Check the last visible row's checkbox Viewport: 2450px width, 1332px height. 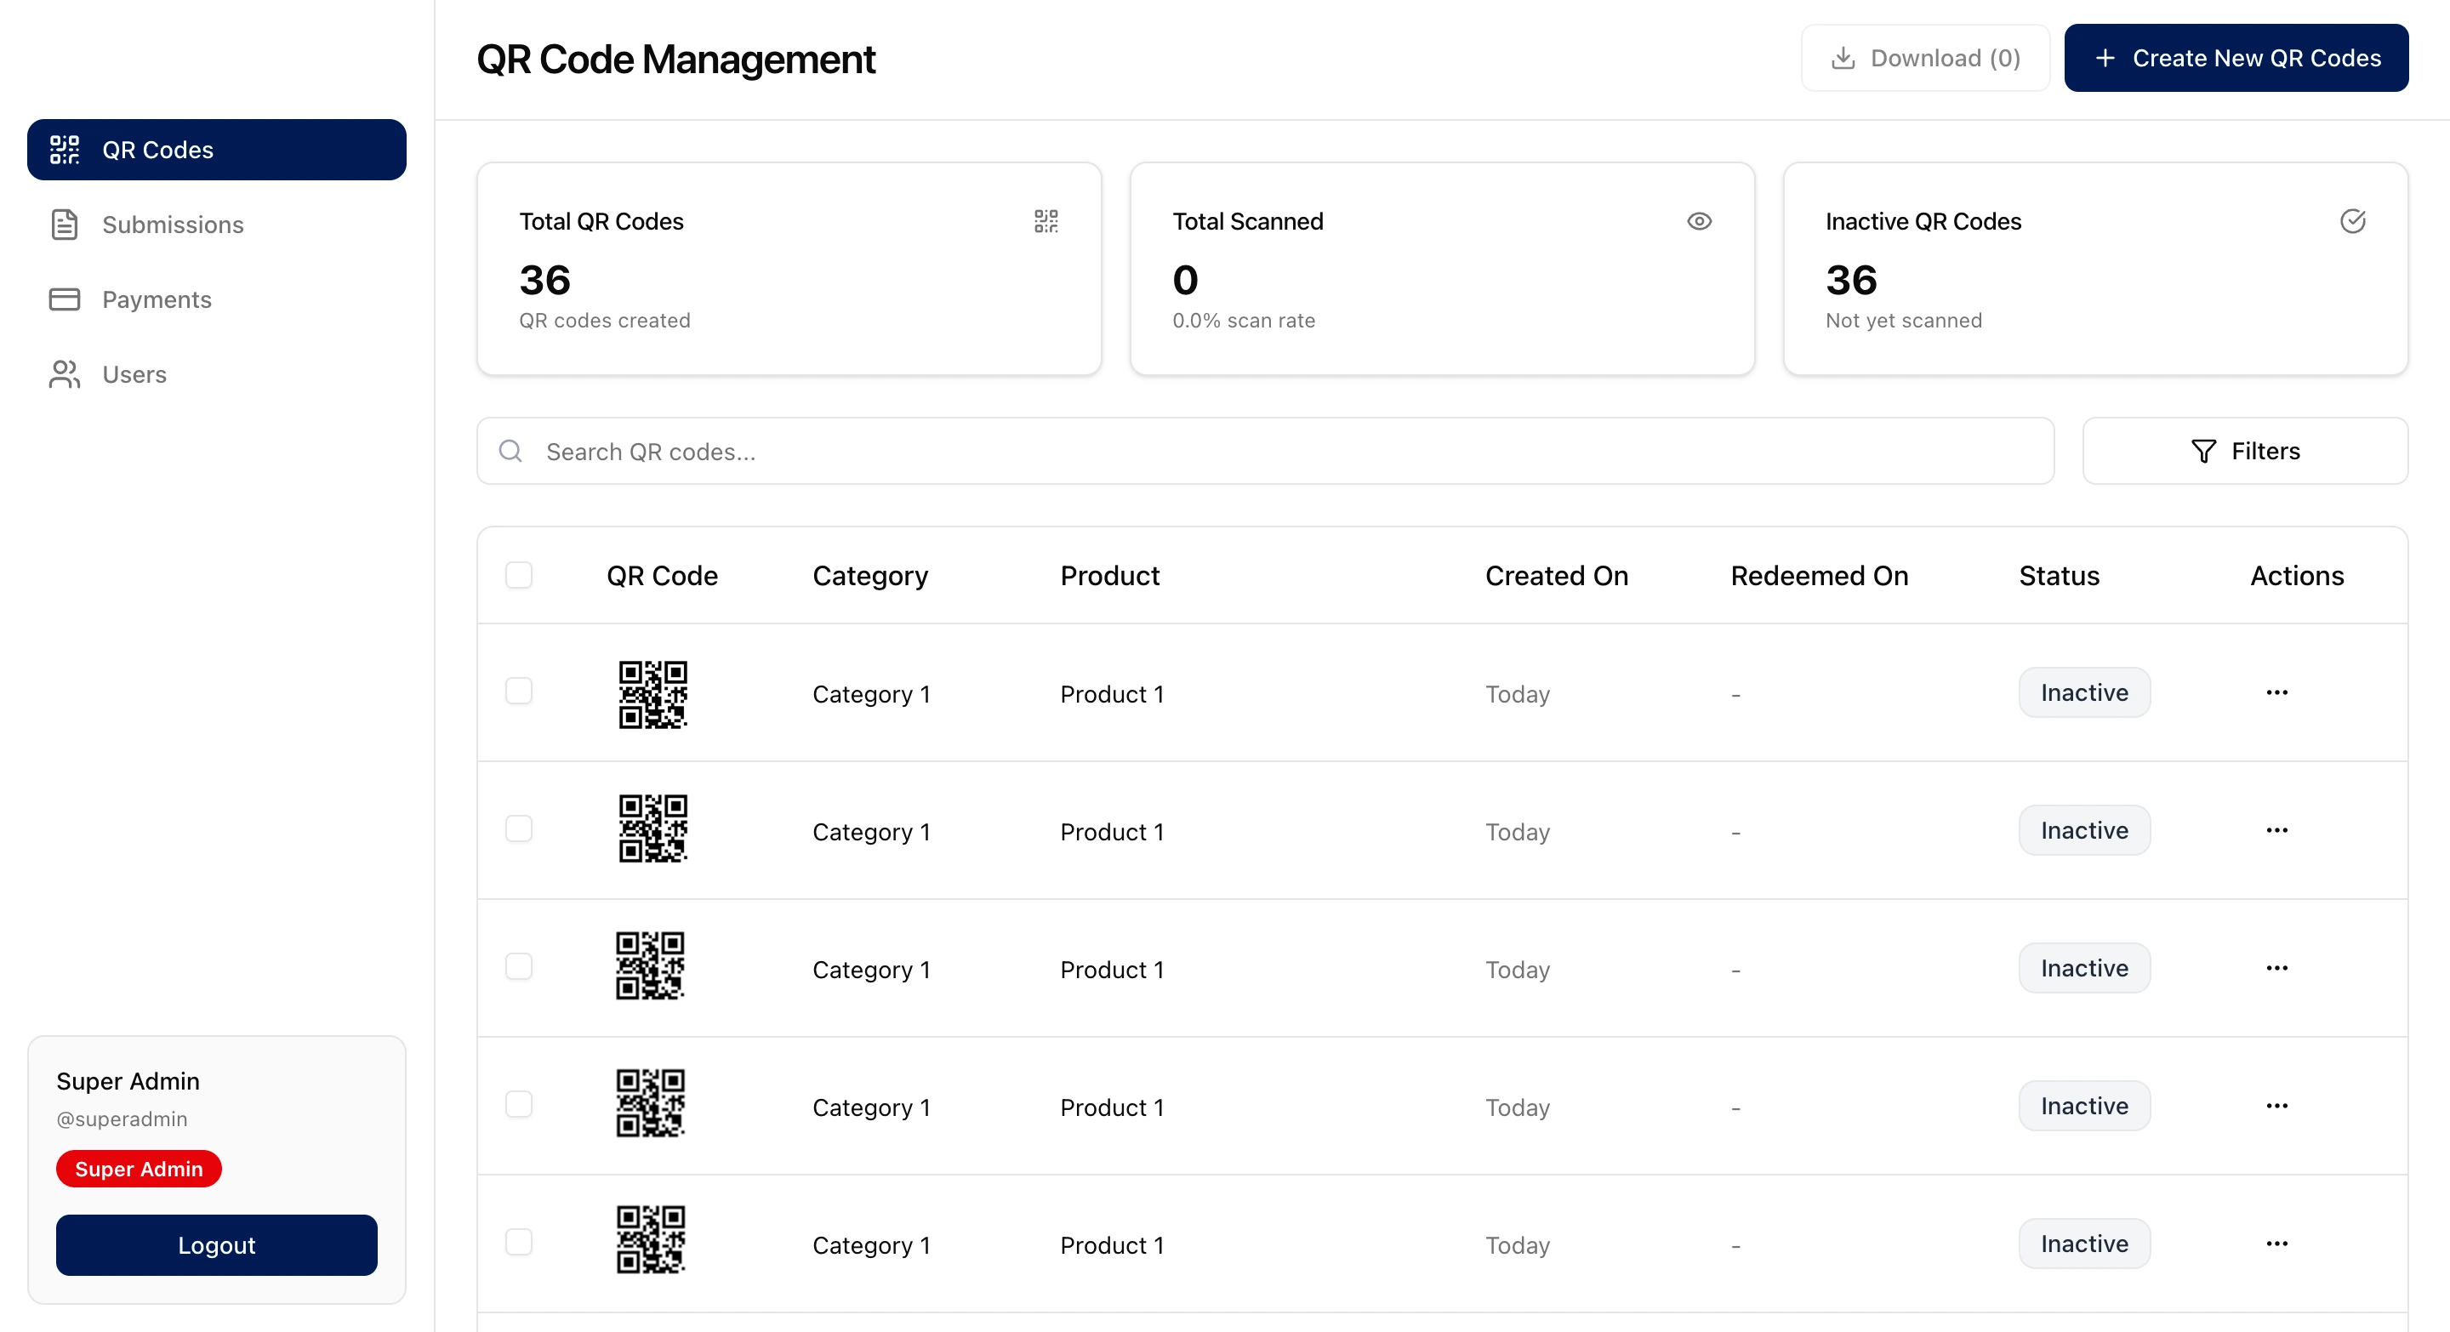pos(518,1242)
